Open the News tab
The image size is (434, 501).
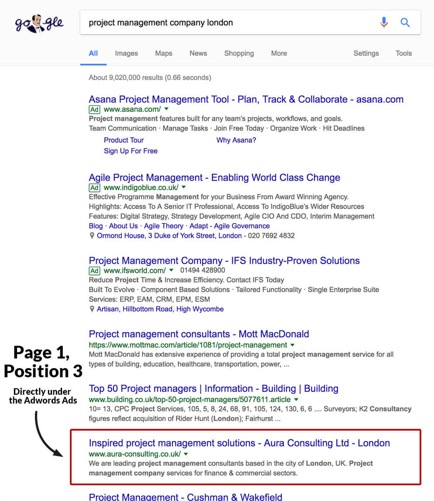[x=198, y=53]
